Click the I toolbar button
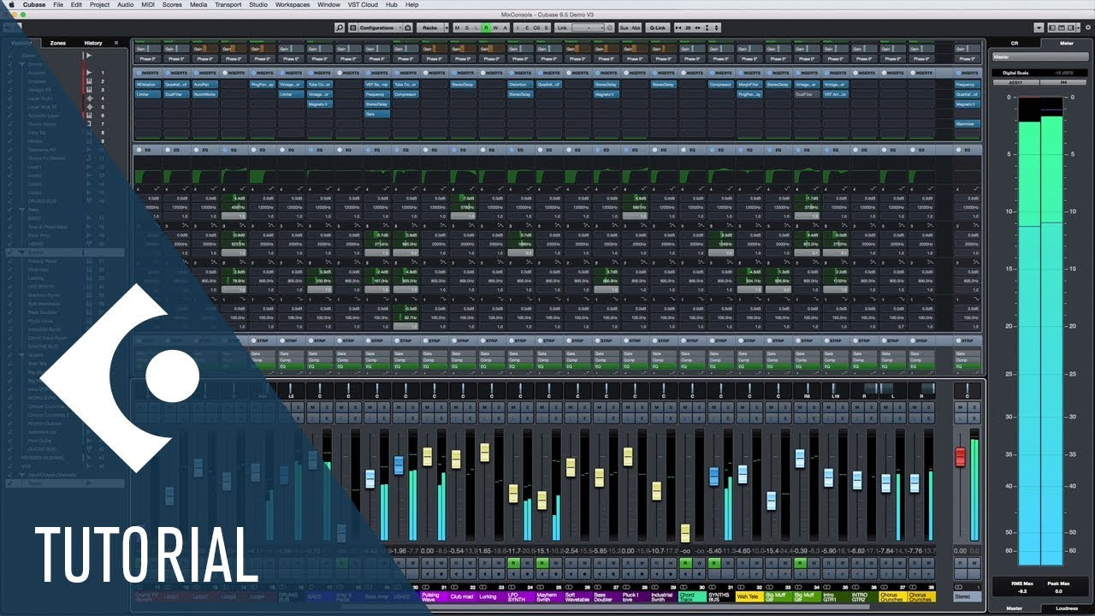The image size is (1095, 616). click(x=518, y=27)
